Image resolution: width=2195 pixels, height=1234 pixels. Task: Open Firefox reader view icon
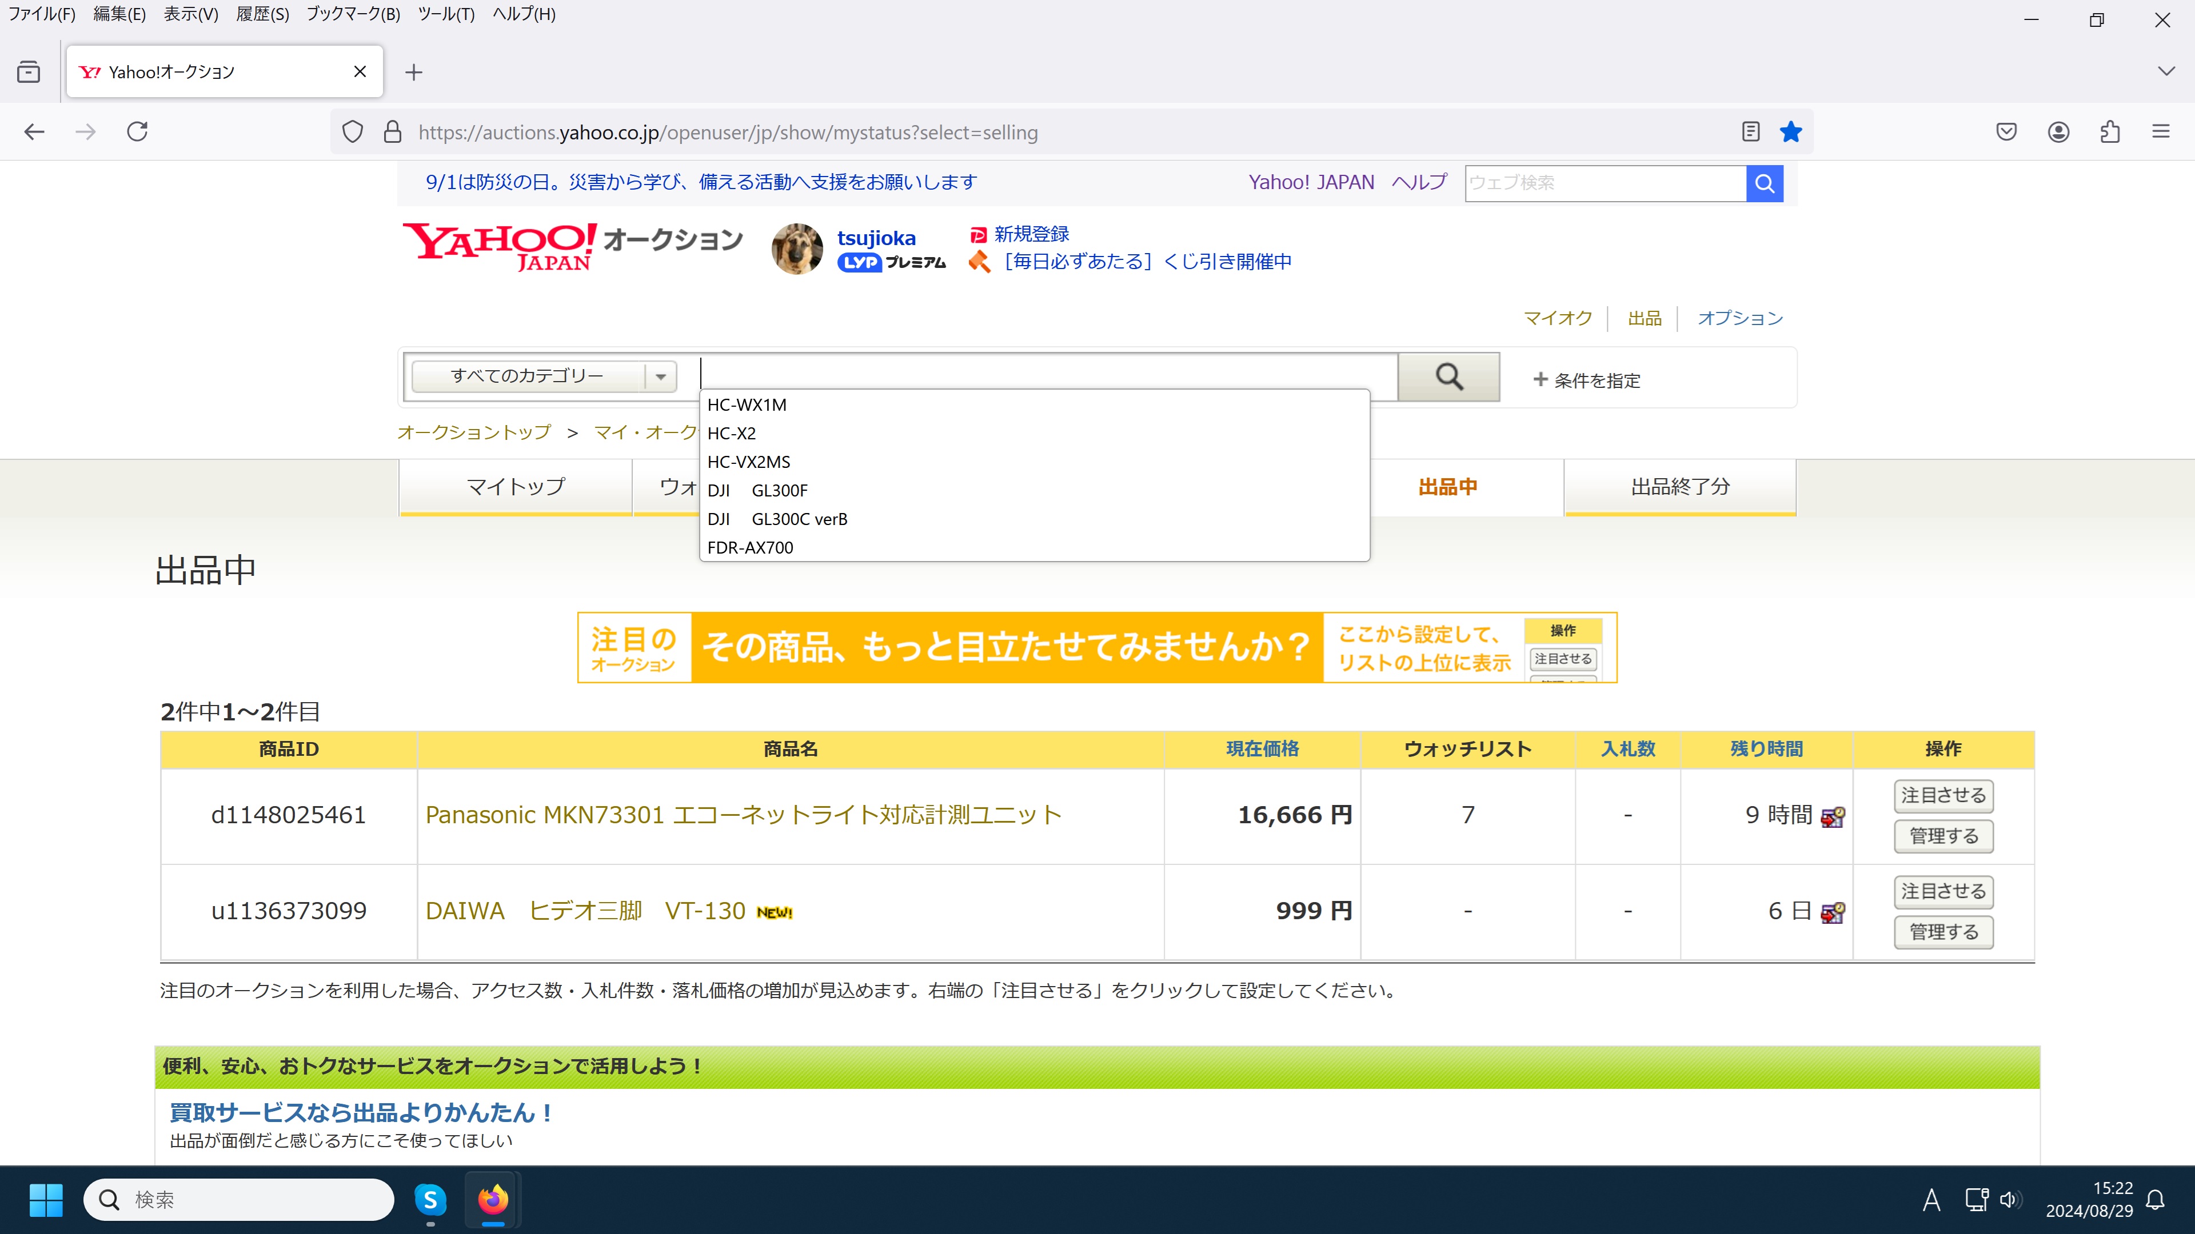pyautogui.click(x=1750, y=132)
